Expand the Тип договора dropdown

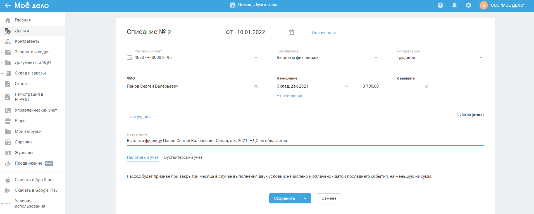point(481,58)
